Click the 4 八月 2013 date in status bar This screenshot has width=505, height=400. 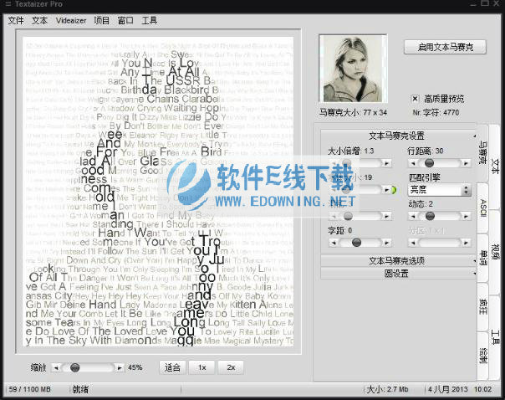coord(447,389)
